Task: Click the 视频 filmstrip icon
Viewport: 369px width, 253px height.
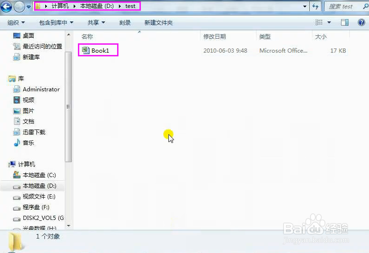Action: (17, 100)
